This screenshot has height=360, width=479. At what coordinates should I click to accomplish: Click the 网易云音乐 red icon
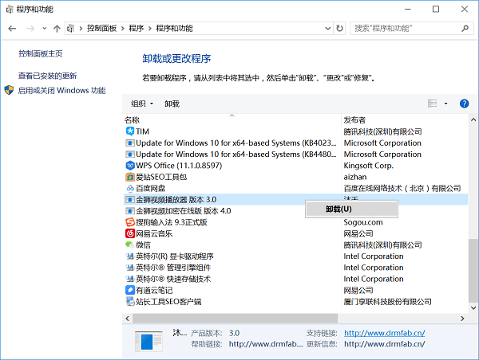130,233
